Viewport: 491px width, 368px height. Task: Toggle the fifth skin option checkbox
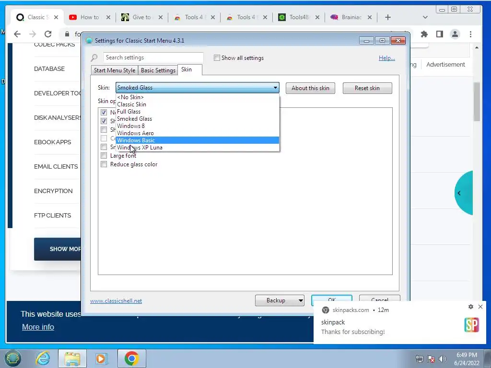point(104,147)
